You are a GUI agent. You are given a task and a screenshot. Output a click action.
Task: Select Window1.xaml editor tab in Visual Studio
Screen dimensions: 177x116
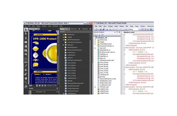click(x=129, y=32)
